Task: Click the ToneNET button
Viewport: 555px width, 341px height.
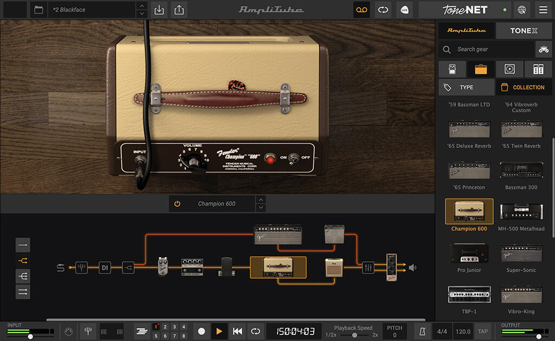Action: (x=465, y=10)
